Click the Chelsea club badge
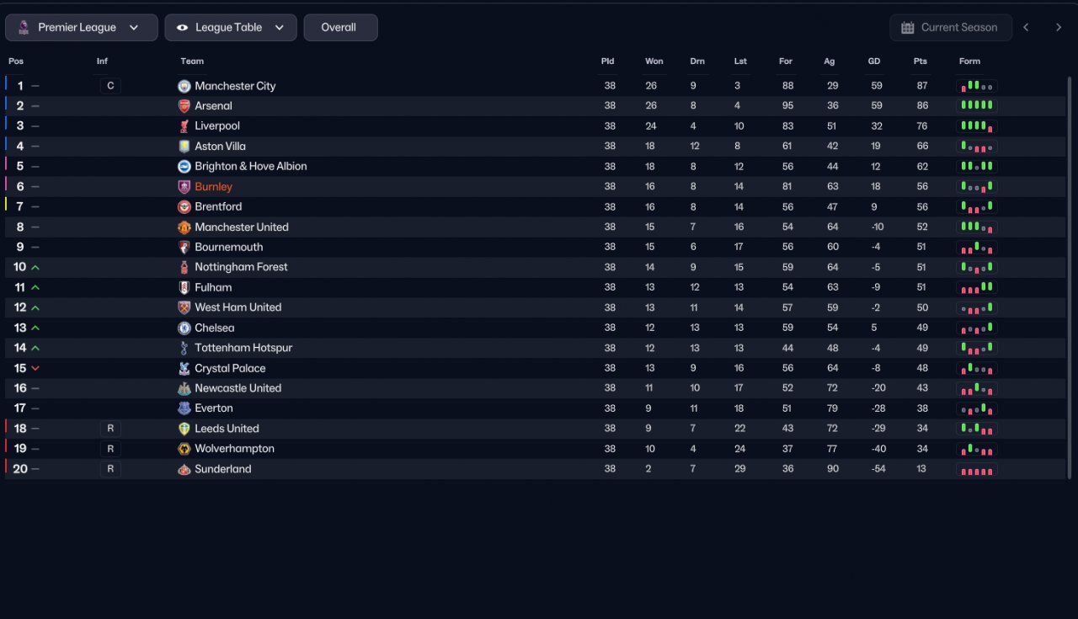The height and width of the screenshot is (619, 1078). tap(184, 328)
